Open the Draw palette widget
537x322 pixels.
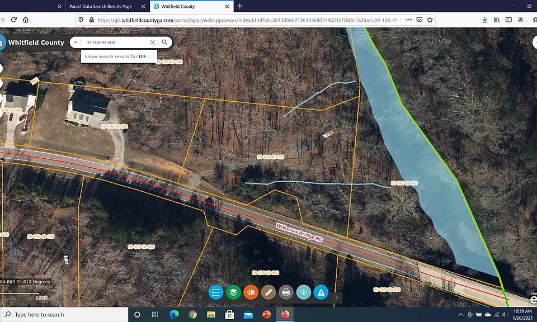[x=251, y=292]
